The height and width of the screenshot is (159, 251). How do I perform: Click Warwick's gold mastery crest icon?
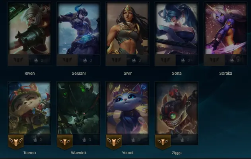[x=65, y=142]
